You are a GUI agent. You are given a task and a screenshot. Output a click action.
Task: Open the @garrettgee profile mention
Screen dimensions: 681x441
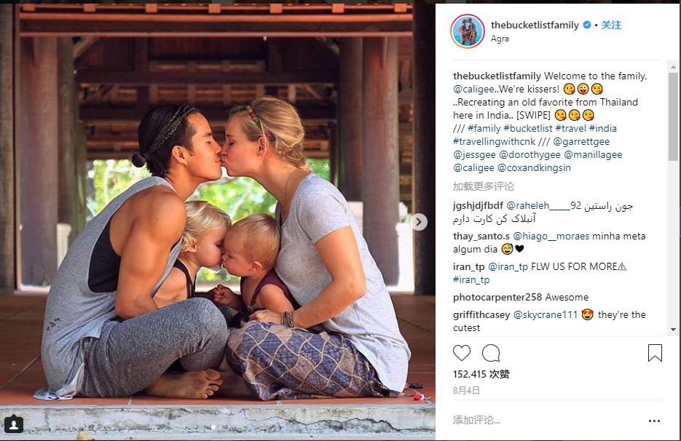[581, 141]
